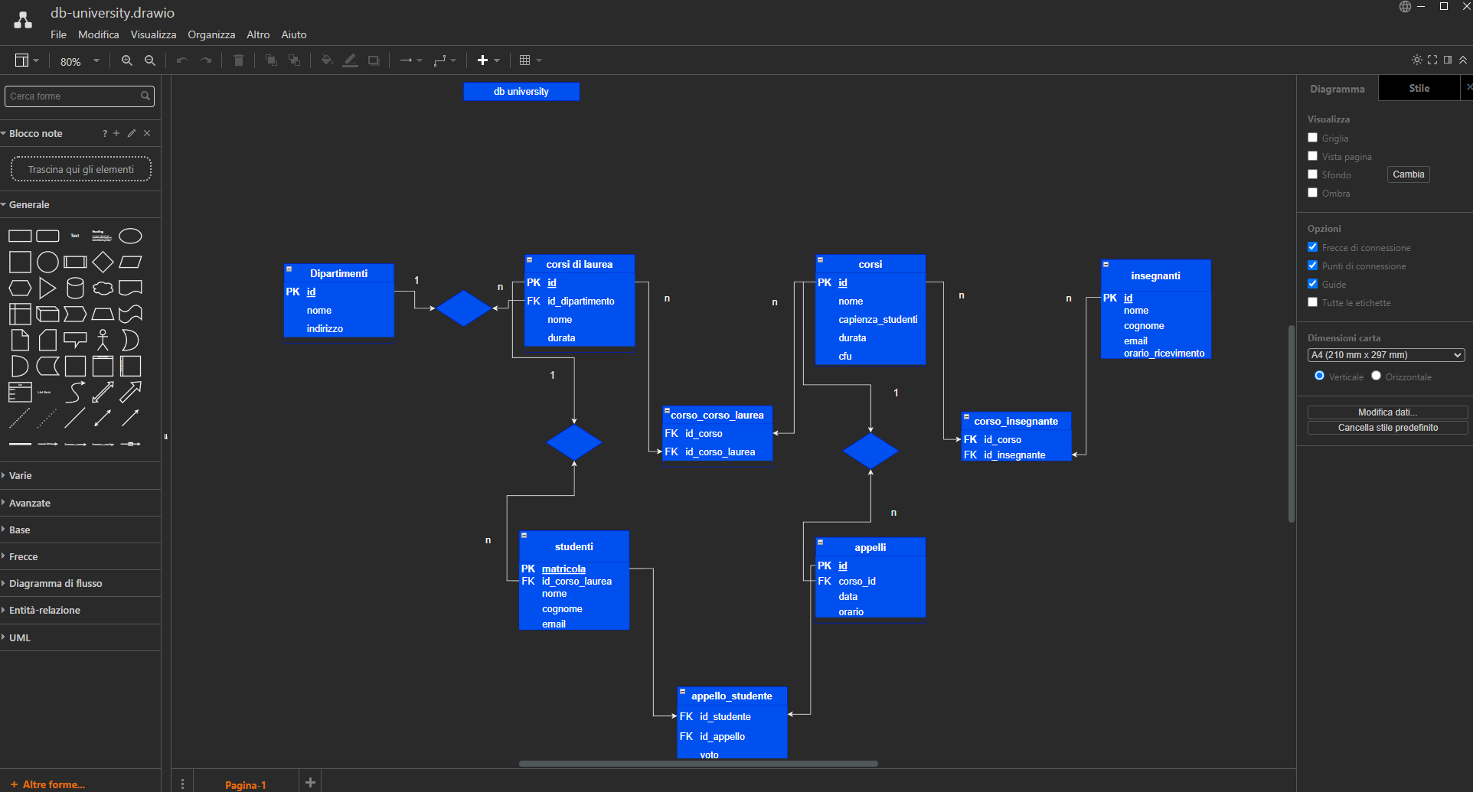Click the send to back icon
This screenshot has width=1473, height=792.
pyautogui.click(x=294, y=60)
